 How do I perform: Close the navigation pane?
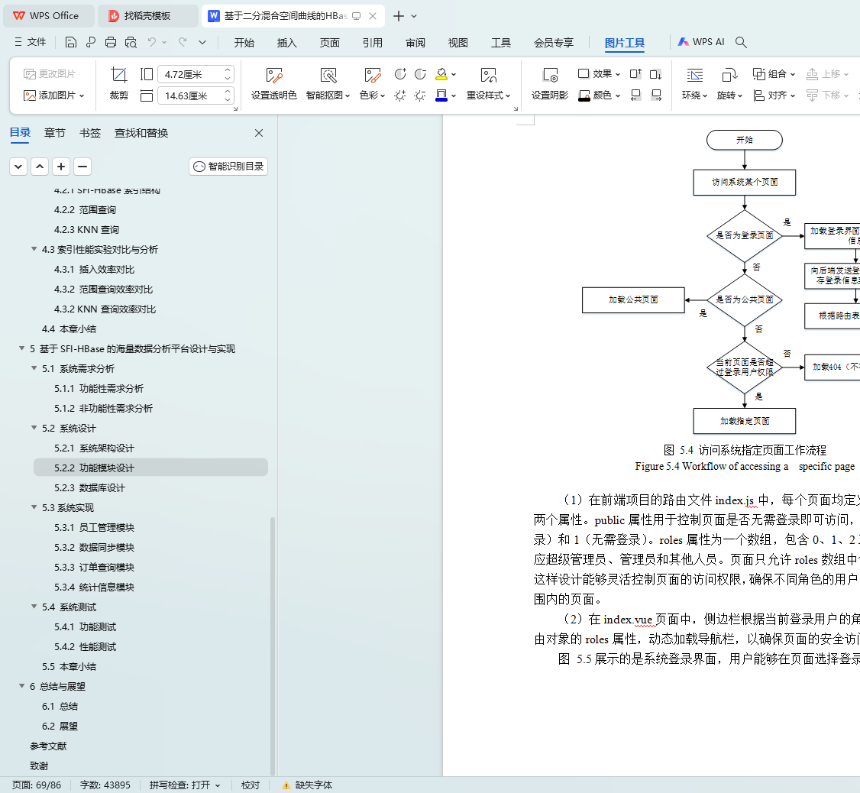259,133
